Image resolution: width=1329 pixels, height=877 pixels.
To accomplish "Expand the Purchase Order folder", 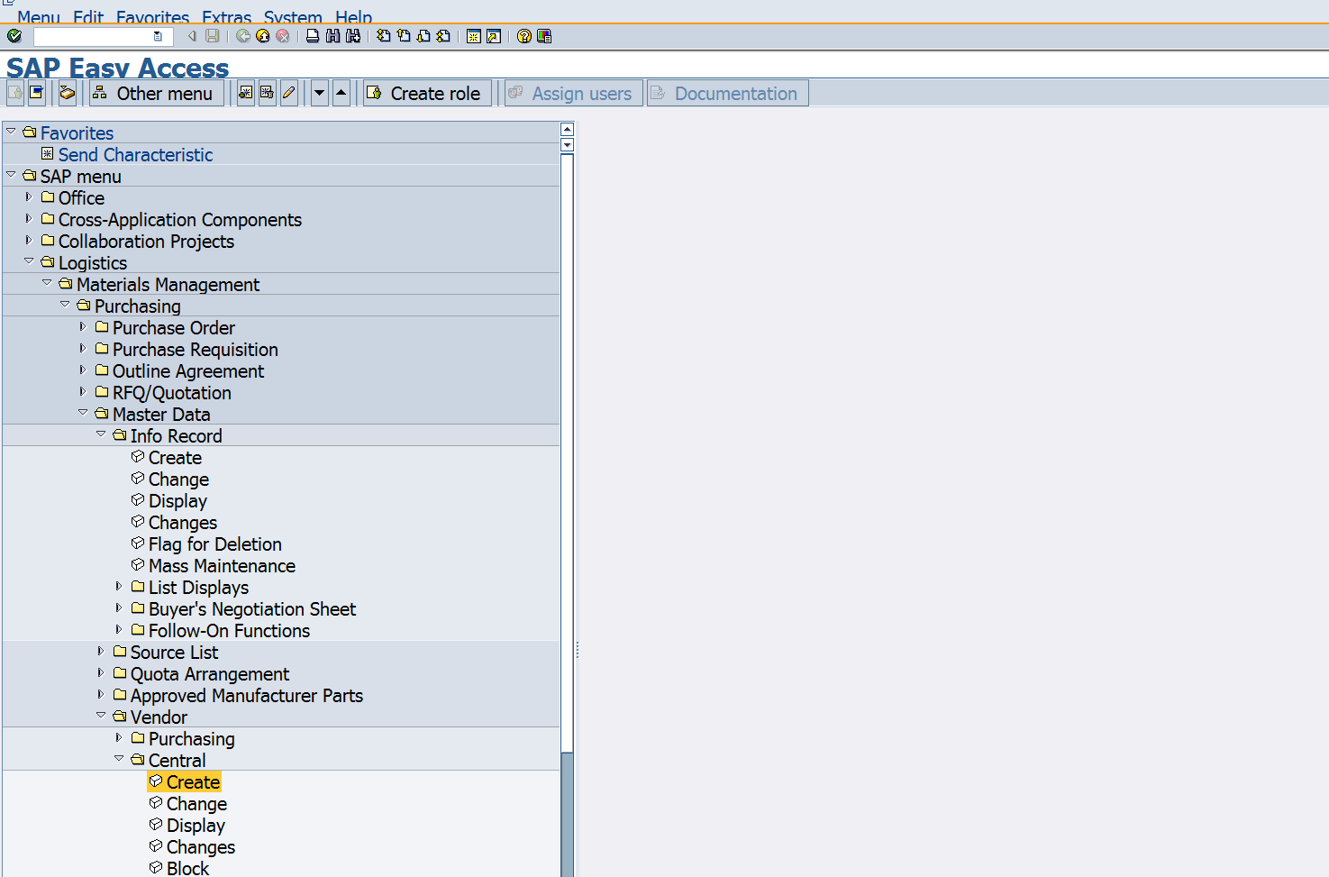I will point(83,326).
